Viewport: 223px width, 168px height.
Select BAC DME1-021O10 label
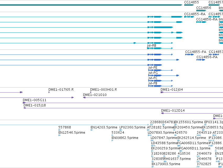pyautogui.click(x=95, y=95)
